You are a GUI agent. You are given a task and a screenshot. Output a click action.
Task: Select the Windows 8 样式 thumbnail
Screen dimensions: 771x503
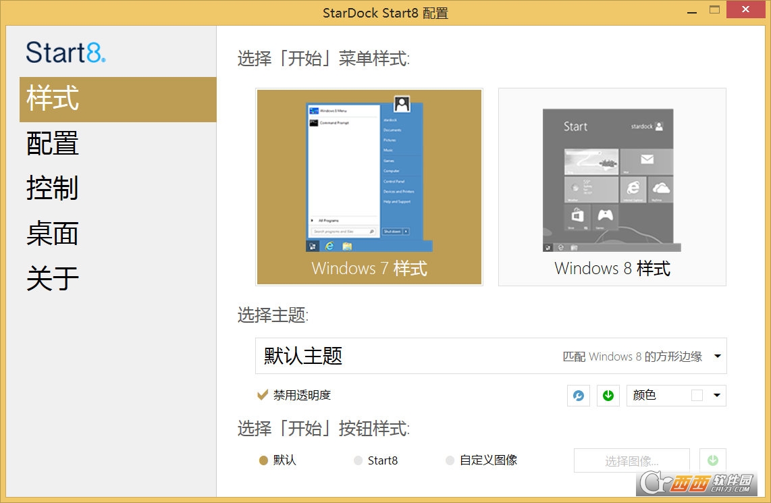point(612,187)
